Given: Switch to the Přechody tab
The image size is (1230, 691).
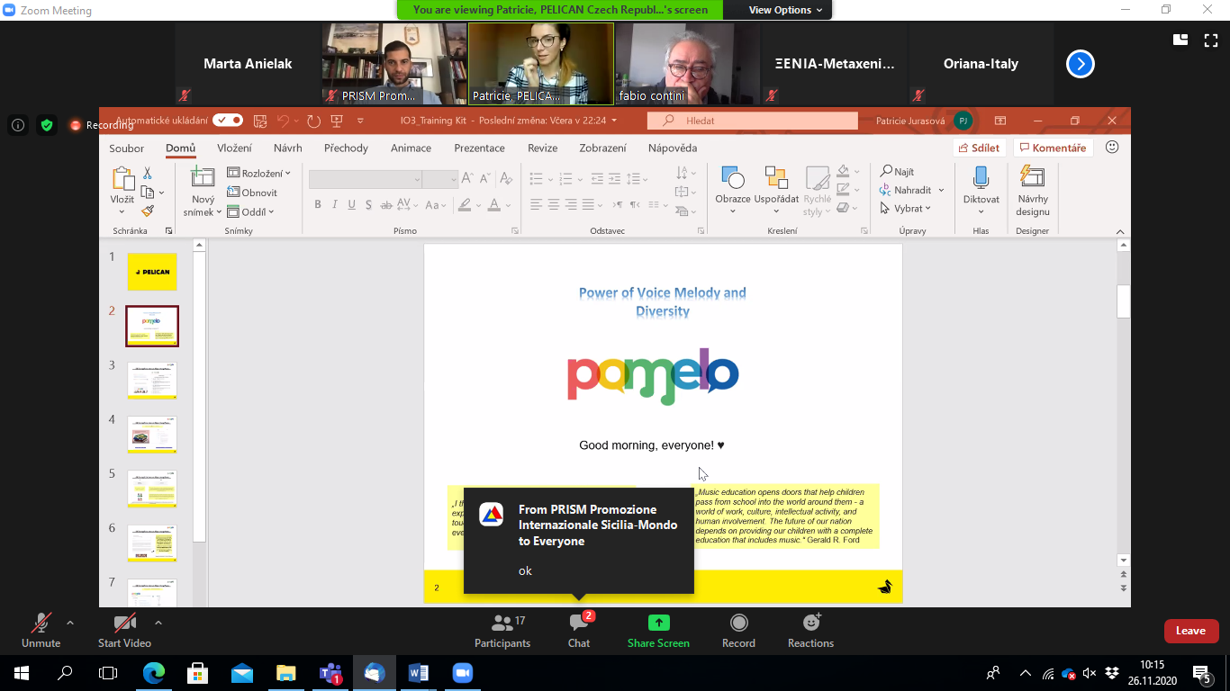Looking at the screenshot, I should tap(347, 148).
